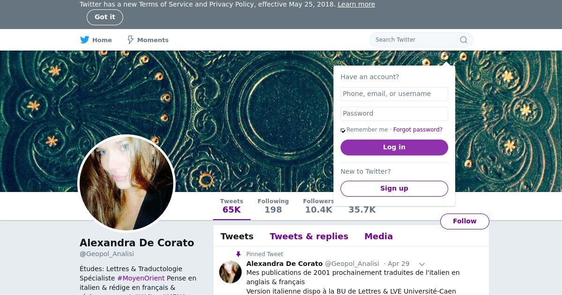Viewport: 562px width, 295px height.
Task: Follow Alexandra De Corato
Action: [465, 221]
